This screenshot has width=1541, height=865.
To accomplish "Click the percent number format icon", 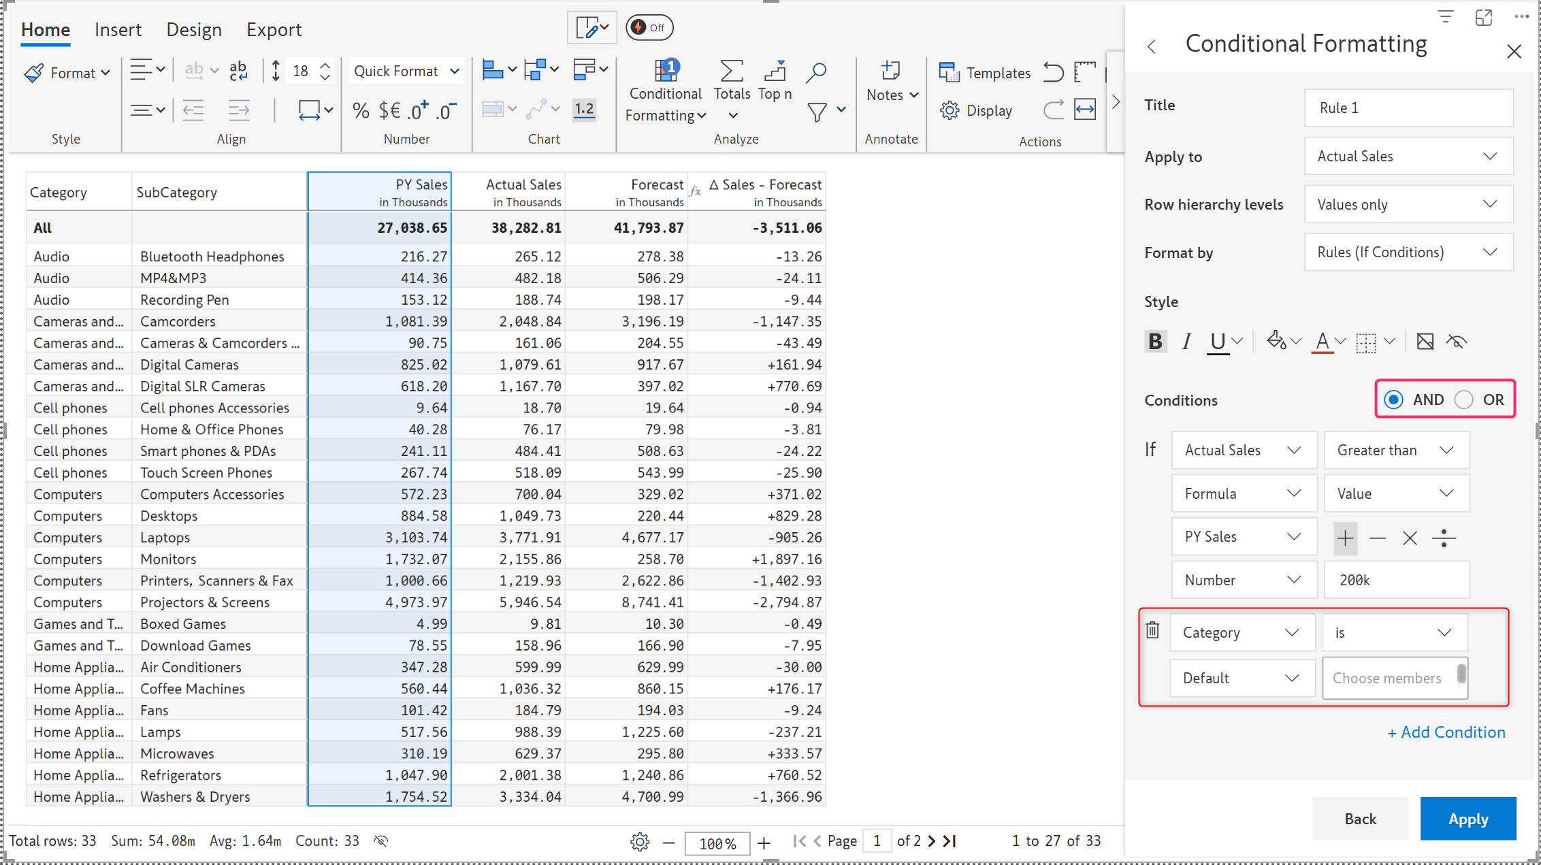I will [x=361, y=110].
